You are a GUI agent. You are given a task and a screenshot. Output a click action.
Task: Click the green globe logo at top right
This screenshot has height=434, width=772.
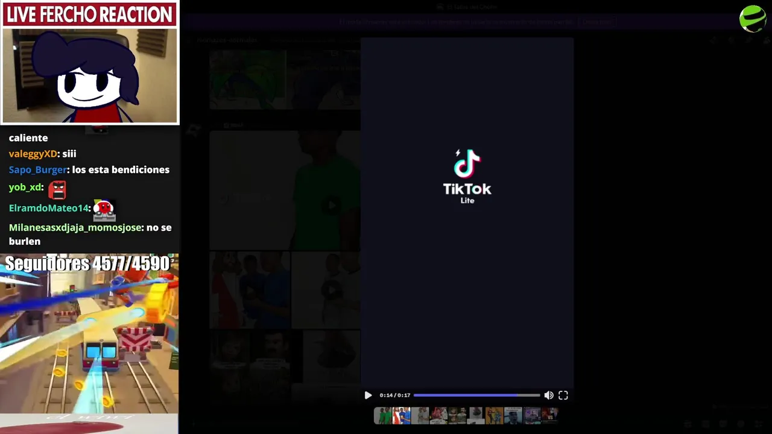[753, 19]
